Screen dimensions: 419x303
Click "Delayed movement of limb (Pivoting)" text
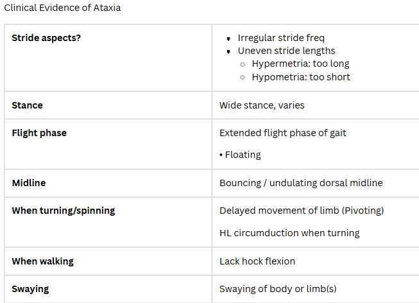tap(302, 211)
